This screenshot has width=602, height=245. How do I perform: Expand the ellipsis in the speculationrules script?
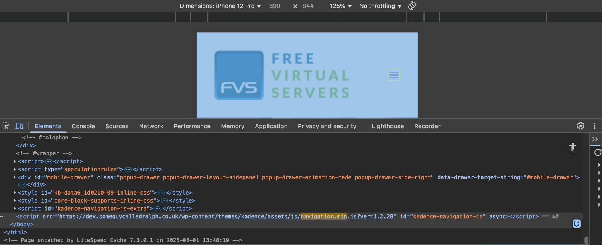tap(128, 169)
